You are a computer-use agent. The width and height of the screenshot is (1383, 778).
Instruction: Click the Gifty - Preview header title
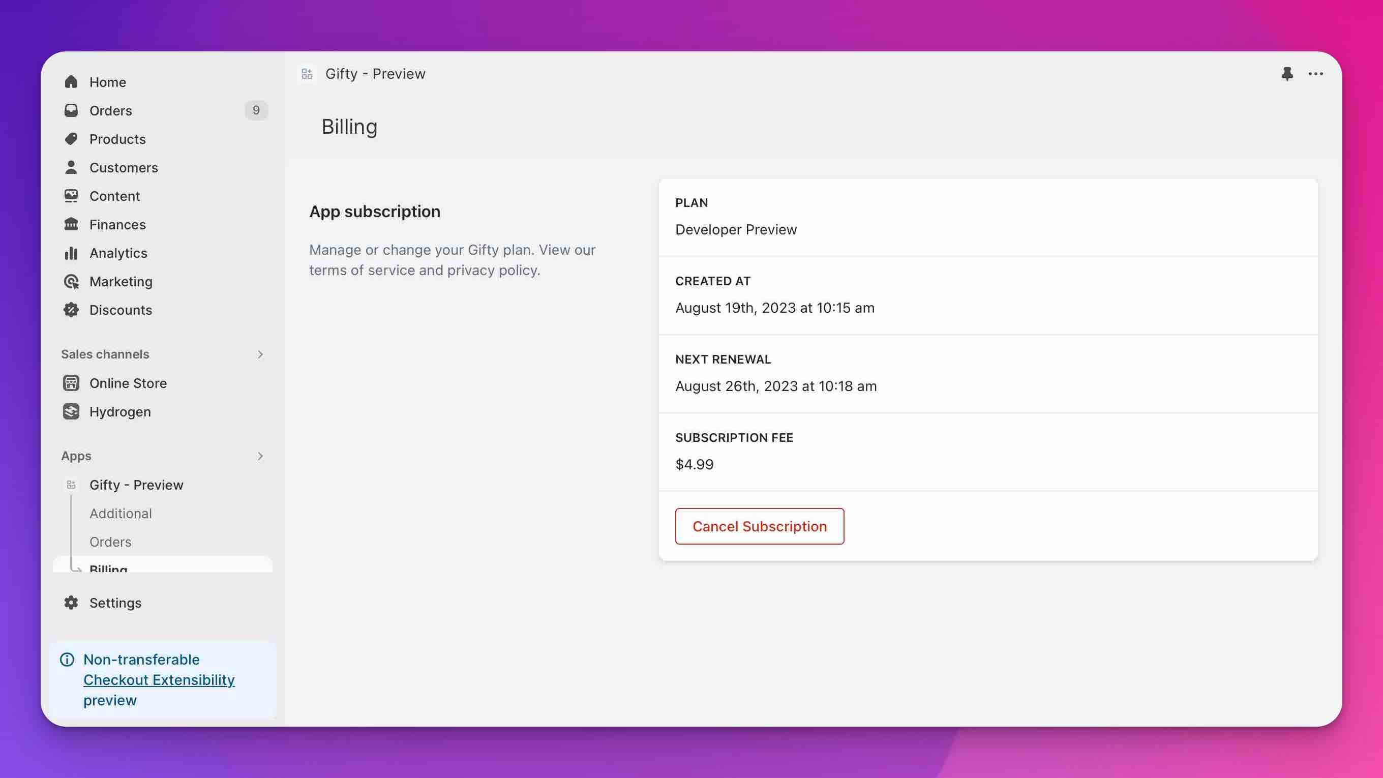375,74
